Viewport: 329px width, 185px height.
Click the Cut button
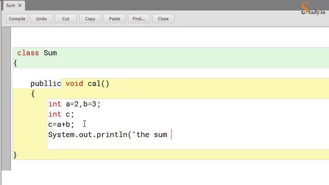click(x=66, y=19)
